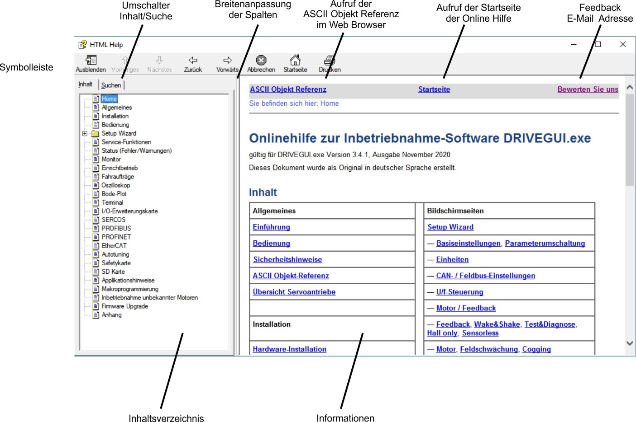Open the Firmware Upgrade tree entry

(124, 306)
